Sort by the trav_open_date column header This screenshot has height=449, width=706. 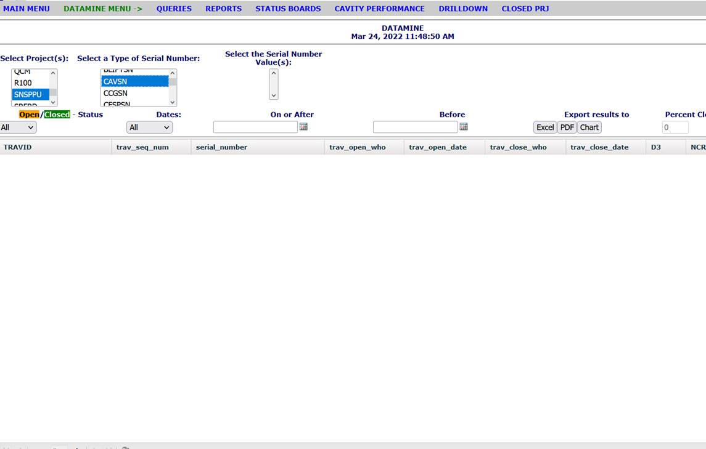pos(437,147)
